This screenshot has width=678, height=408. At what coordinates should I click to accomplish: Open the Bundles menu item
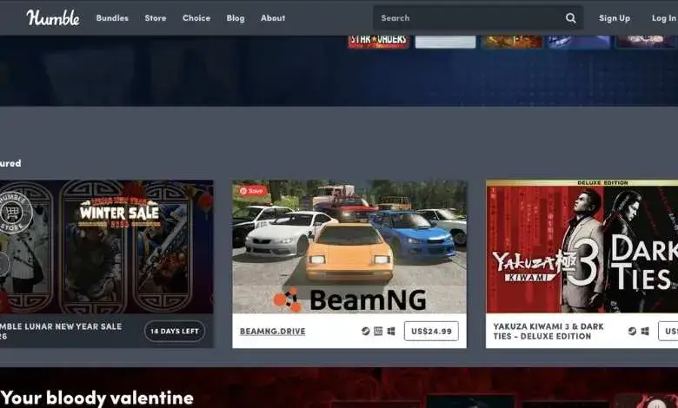pos(112,18)
